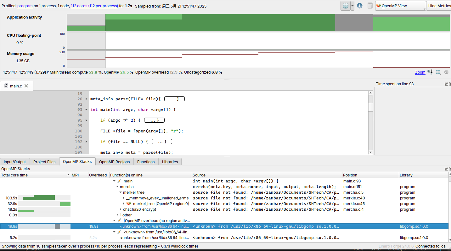Open the arrow dropdown beside the clock icon
The width and height of the screenshot is (451, 251).
352,6
